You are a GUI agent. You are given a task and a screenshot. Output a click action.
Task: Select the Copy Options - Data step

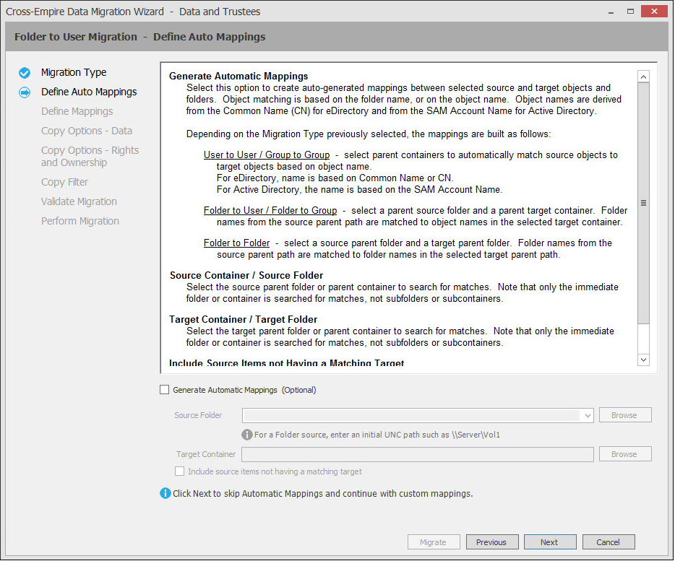tap(87, 131)
